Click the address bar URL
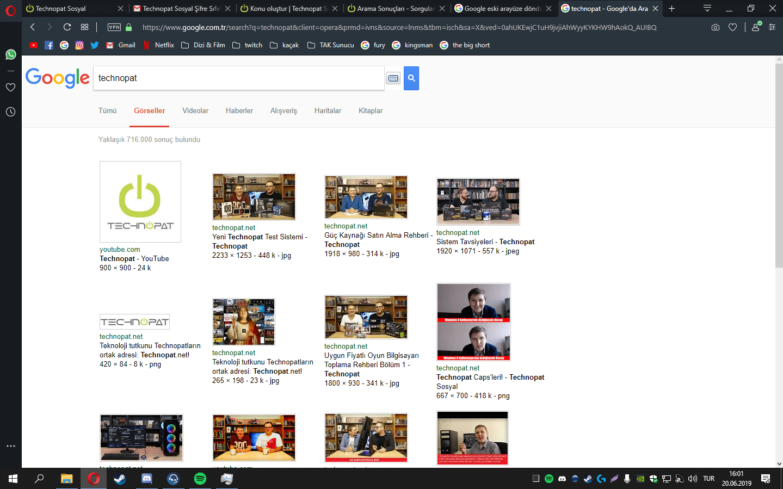783x489 pixels. coord(399,27)
